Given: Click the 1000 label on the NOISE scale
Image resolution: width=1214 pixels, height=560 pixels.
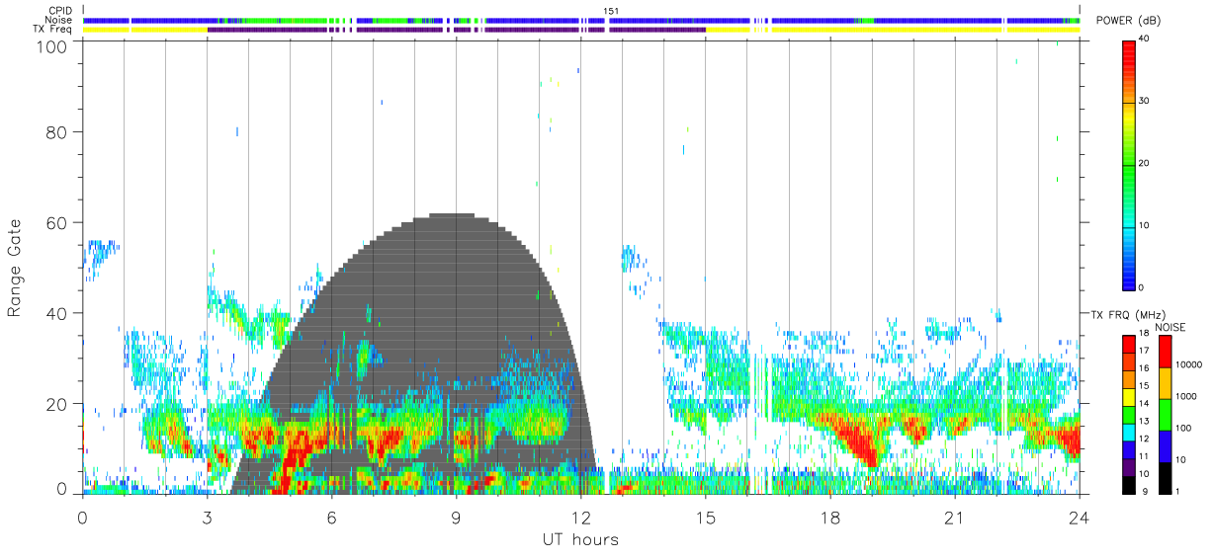Looking at the screenshot, I should point(1185,396).
